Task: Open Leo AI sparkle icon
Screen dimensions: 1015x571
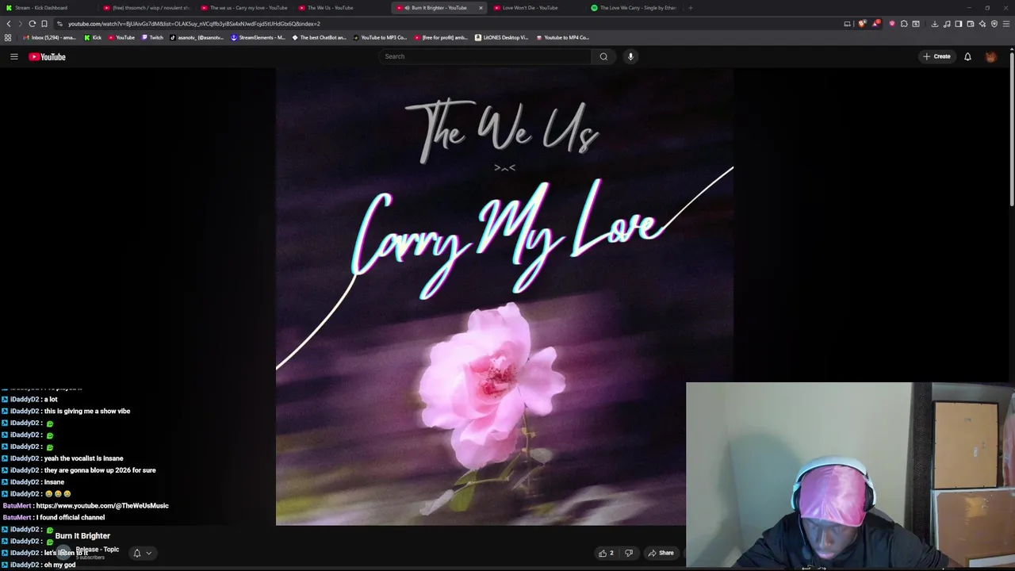Action: 982,24
